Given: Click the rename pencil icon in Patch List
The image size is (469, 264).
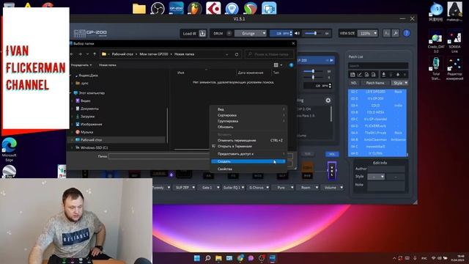Looking at the screenshot, I should (360, 75).
